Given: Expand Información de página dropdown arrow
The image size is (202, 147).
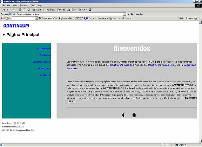Looking at the screenshot, I should 107,18.
